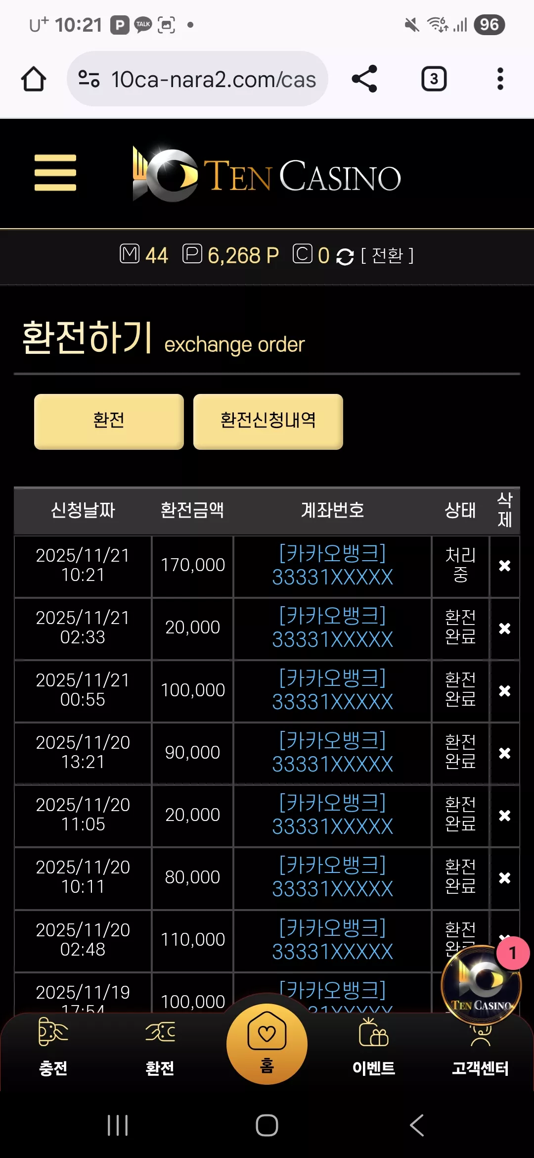Tap the [ 전환 ] conversion link
Viewport: 534px width, 1158px height.
(387, 256)
